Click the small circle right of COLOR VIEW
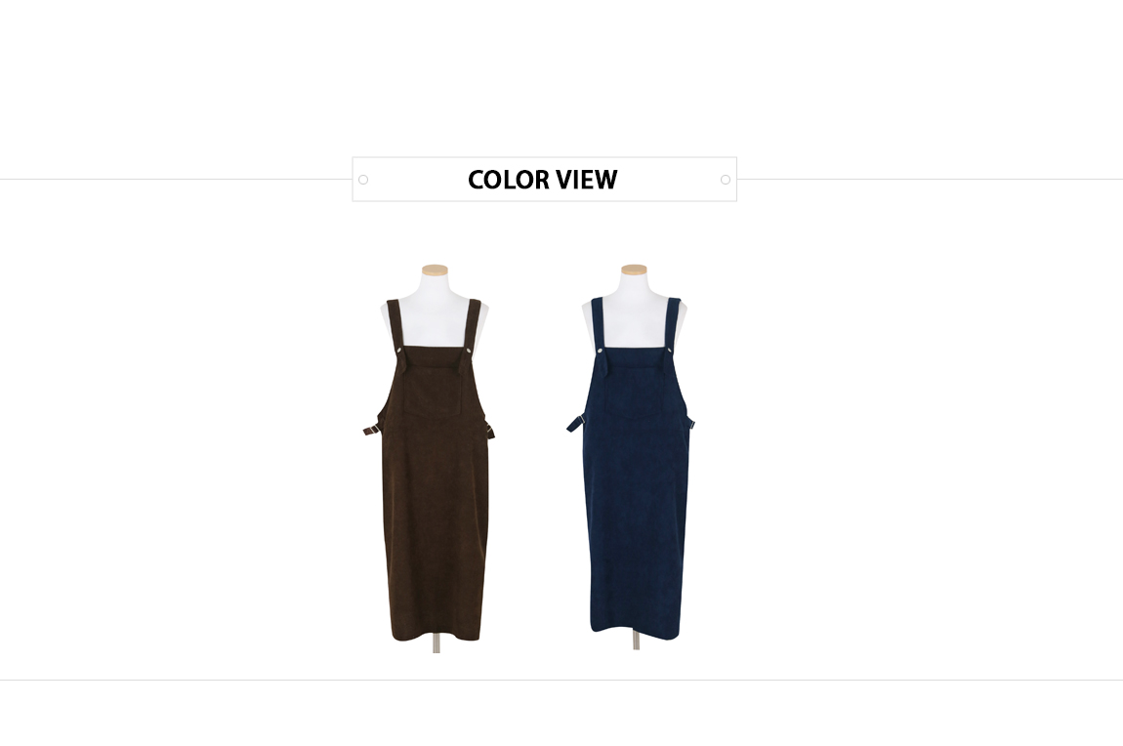The width and height of the screenshot is (1123, 746). click(x=726, y=180)
